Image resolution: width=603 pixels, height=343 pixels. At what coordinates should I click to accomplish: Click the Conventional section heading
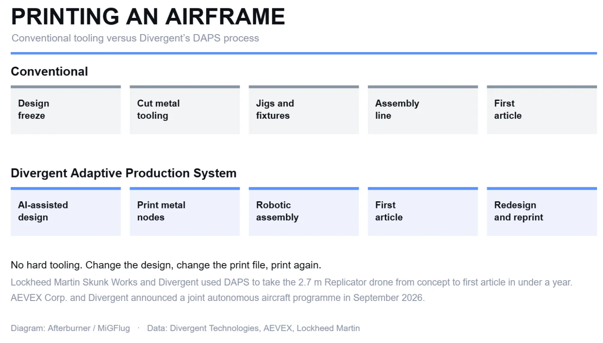[49, 71]
